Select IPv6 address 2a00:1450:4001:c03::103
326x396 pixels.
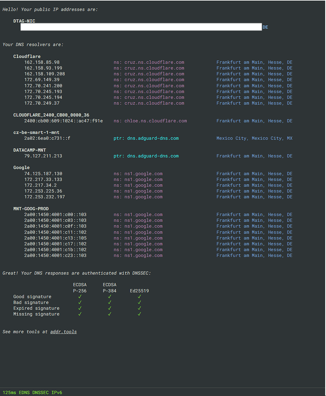[x=56, y=220]
